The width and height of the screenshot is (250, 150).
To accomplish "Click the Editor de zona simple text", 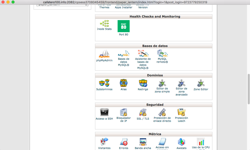I will [162, 90].
